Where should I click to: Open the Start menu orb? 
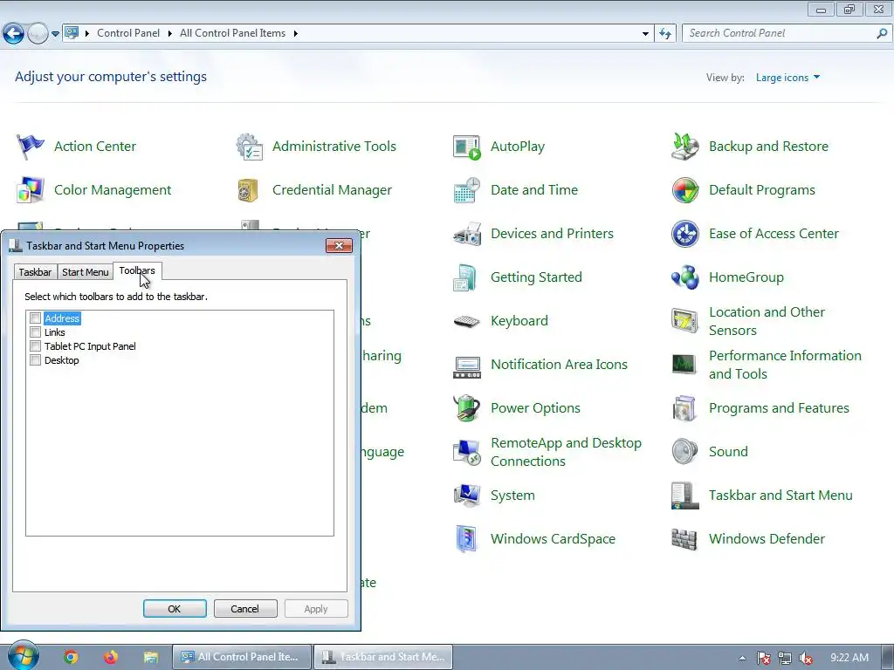[x=23, y=656]
